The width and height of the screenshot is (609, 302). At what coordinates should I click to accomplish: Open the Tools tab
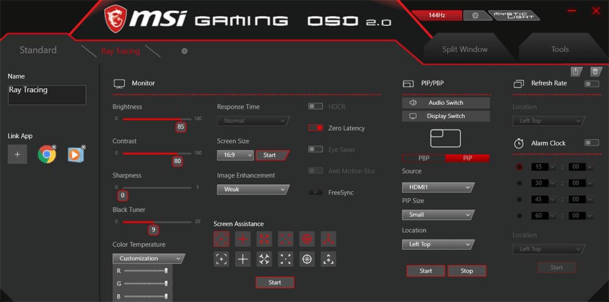pyautogui.click(x=560, y=49)
